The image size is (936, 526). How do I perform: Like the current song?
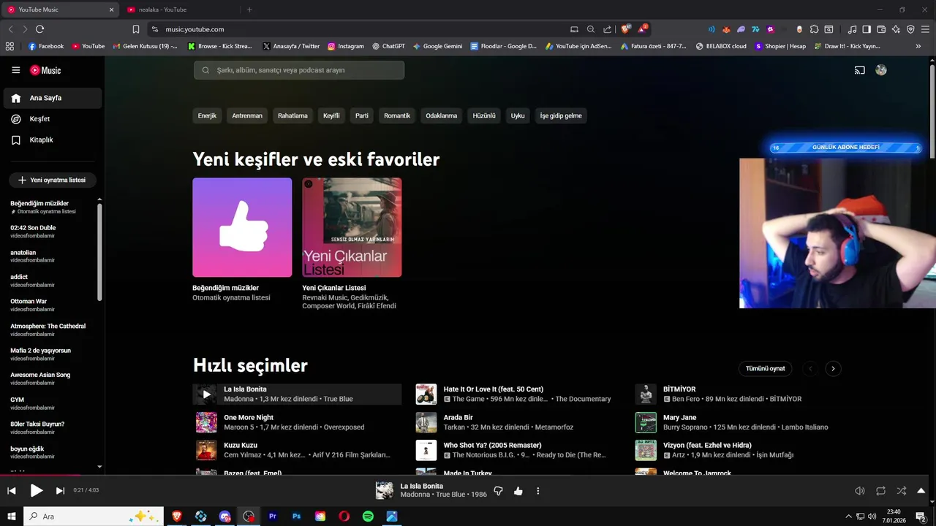click(x=518, y=491)
